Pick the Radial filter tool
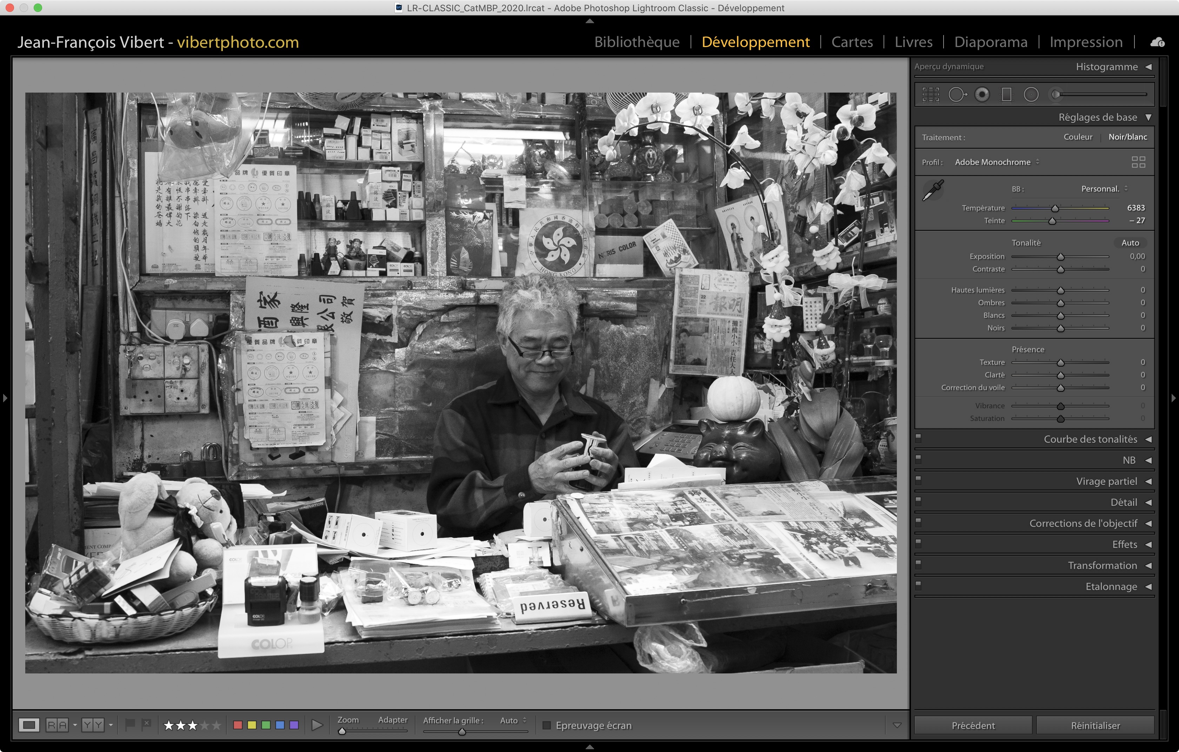Screen dimensions: 1179x752 point(1031,94)
